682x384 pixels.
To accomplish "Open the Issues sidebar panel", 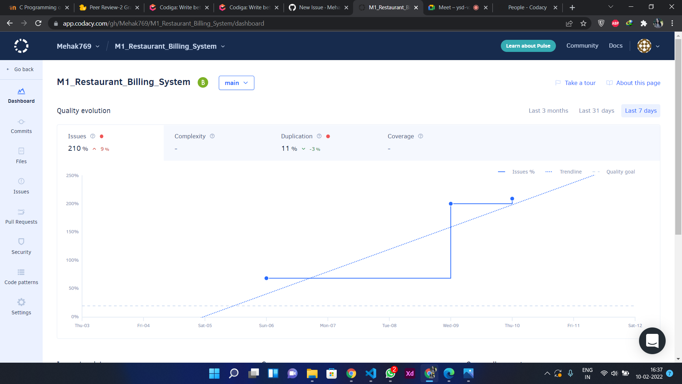I will (21, 187).
